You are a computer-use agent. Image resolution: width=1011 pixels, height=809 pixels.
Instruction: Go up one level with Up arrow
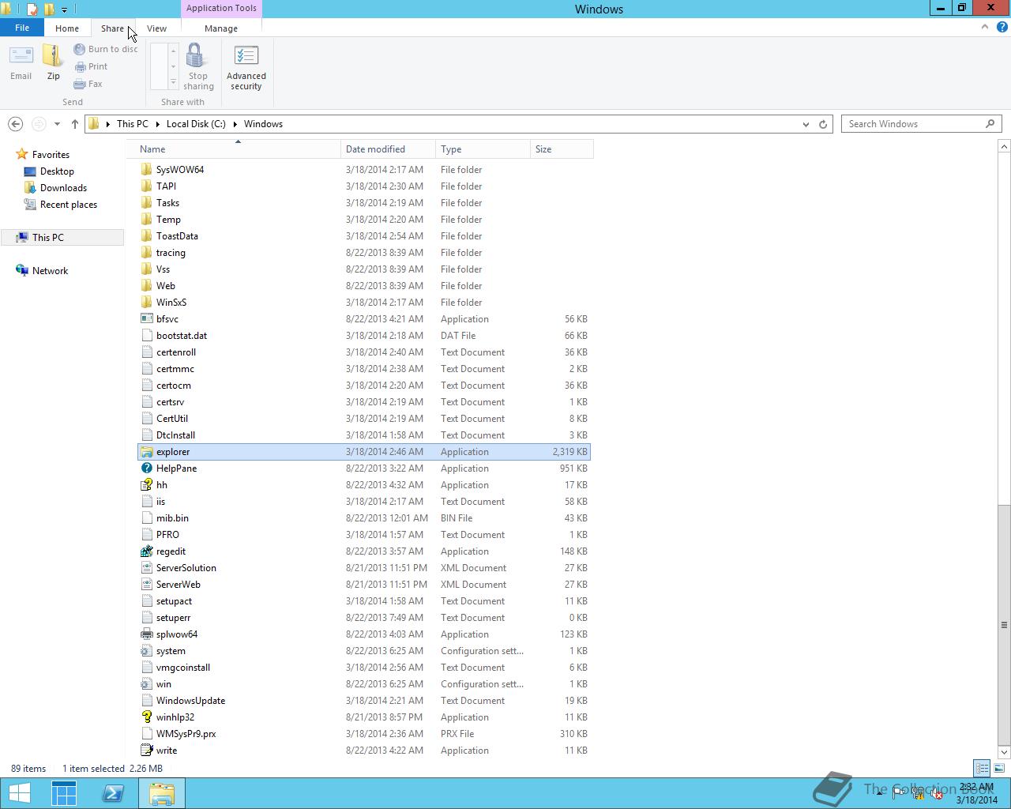pyautogui.click(x=74, y=124)
